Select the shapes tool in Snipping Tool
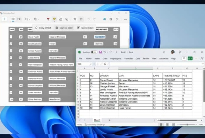 [x=67, y=19]
